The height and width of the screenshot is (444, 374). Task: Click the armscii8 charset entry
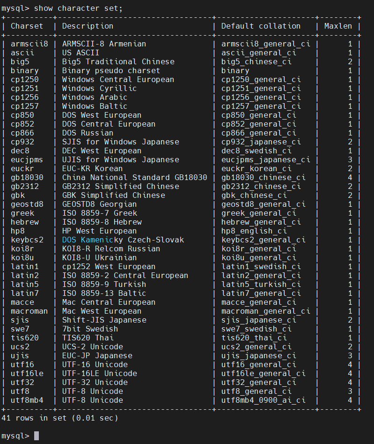point(29,44)
